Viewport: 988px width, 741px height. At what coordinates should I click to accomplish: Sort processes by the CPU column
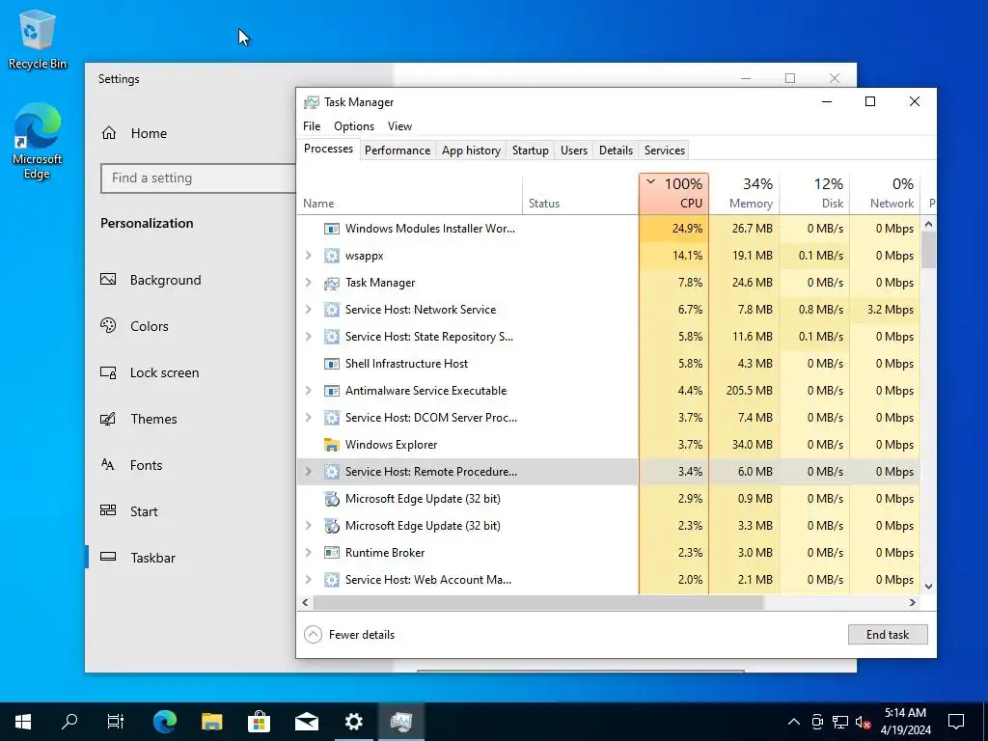(673, 193)
